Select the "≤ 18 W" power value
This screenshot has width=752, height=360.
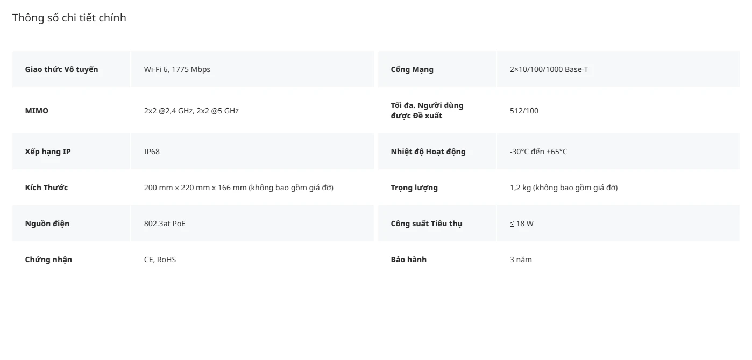[x=521, y=224]
